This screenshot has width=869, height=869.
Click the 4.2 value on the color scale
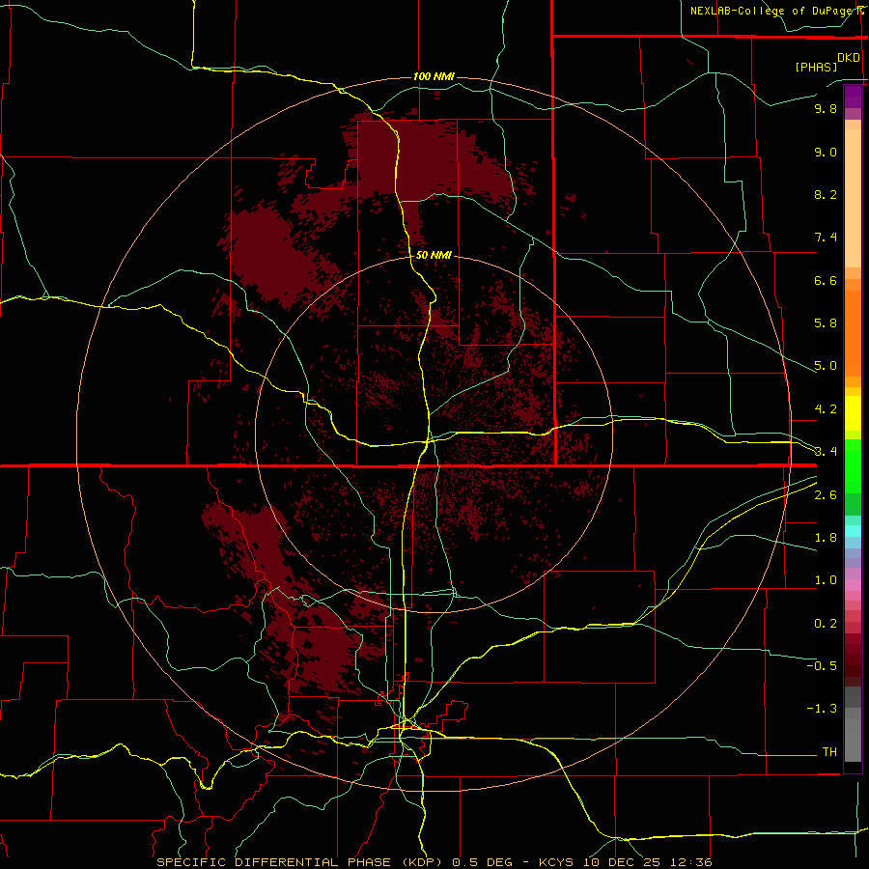(x=826, y=409)
